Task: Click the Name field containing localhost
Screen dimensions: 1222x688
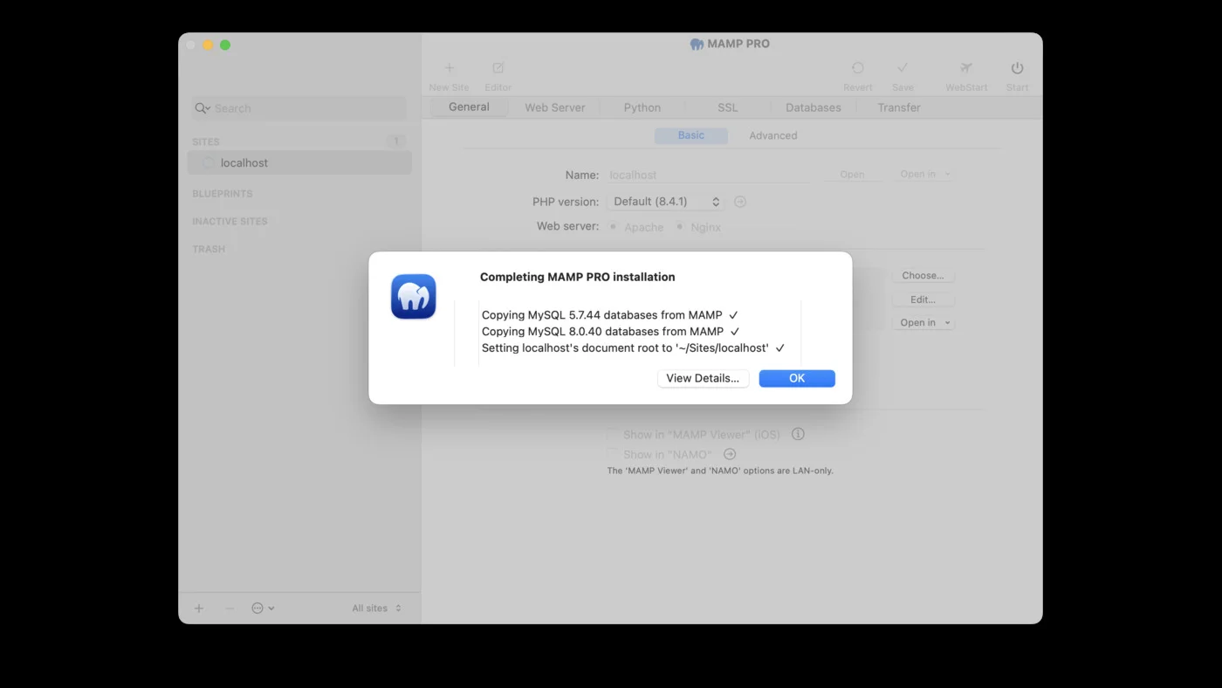Action: click(x=709, y=175)
